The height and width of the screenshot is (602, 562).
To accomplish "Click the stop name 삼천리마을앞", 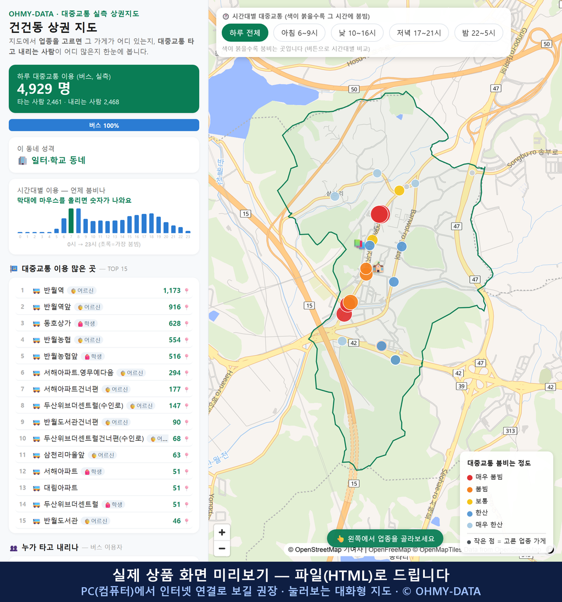I will (64, 456).
